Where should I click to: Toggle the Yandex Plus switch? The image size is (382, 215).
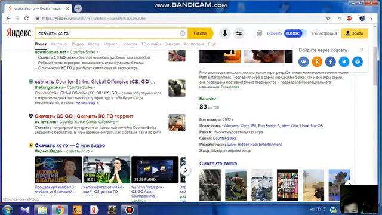(294, 33)
